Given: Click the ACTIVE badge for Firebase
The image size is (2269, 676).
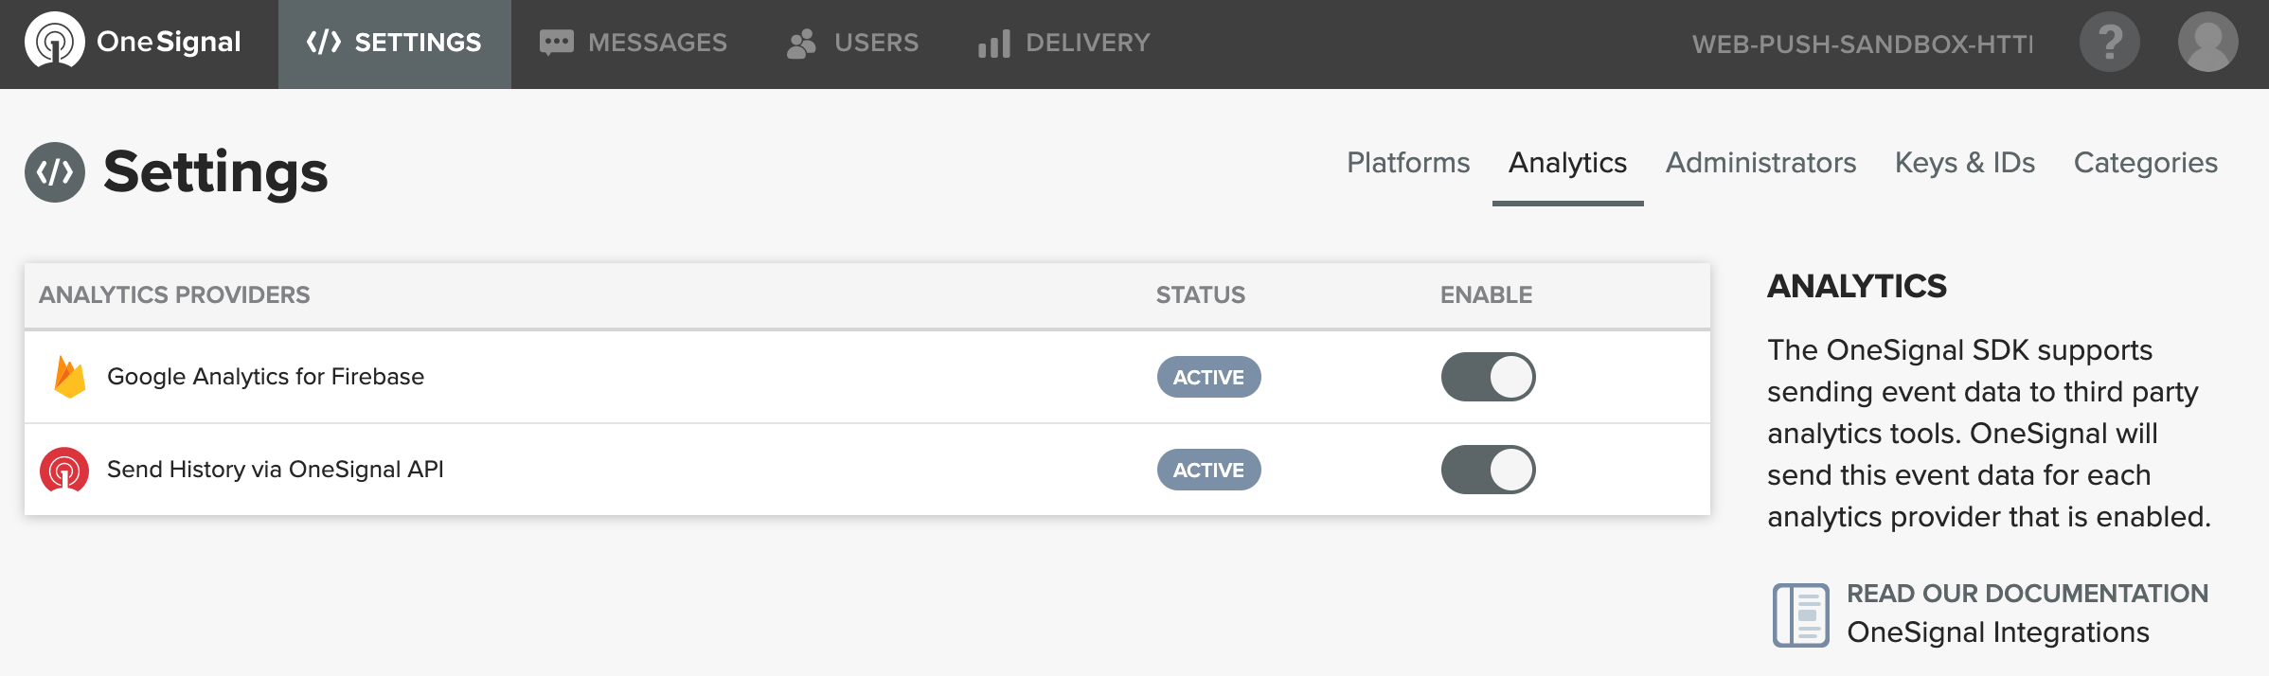Looking at the screenshot, I should pos(1208,377).
